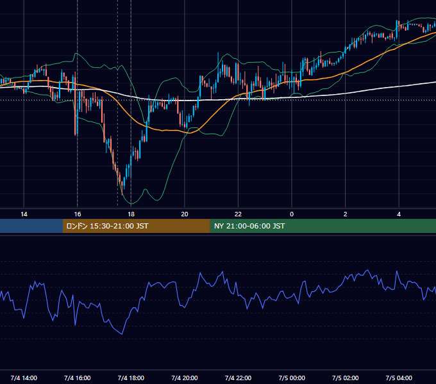The image size is (436, 384).
Task: Click the 7/4 14:00 time label
Action: (24, 378)
